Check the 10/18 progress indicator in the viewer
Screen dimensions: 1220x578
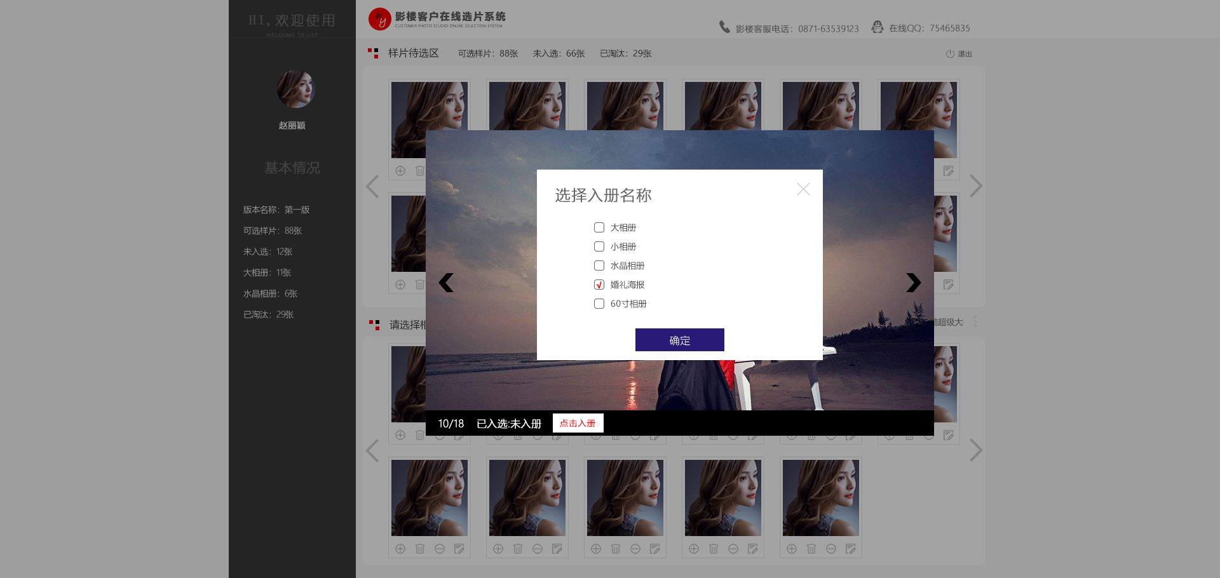(x=451, y=423)
